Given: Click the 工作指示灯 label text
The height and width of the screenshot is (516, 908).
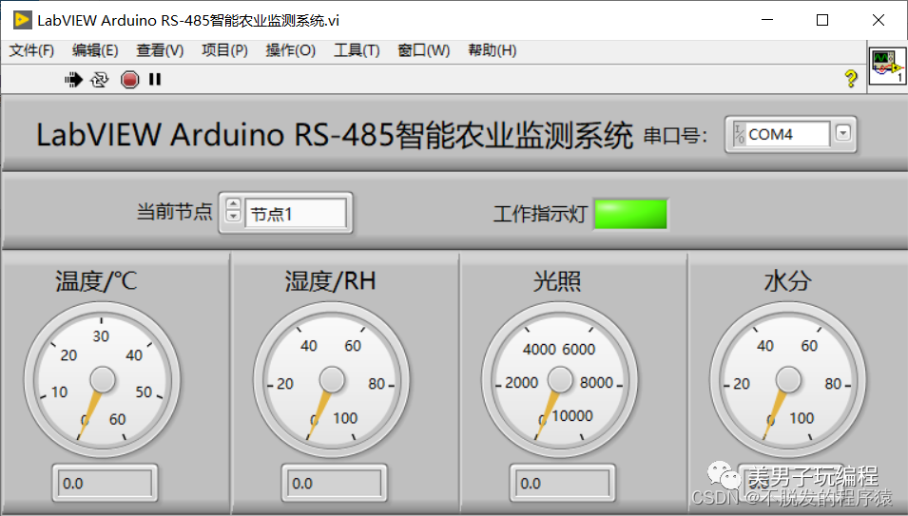Looking at the screenshot, I should coord(540,214).
